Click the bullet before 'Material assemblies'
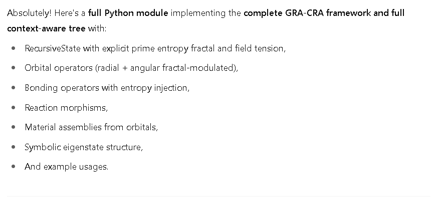 click(x=14, y=127)
